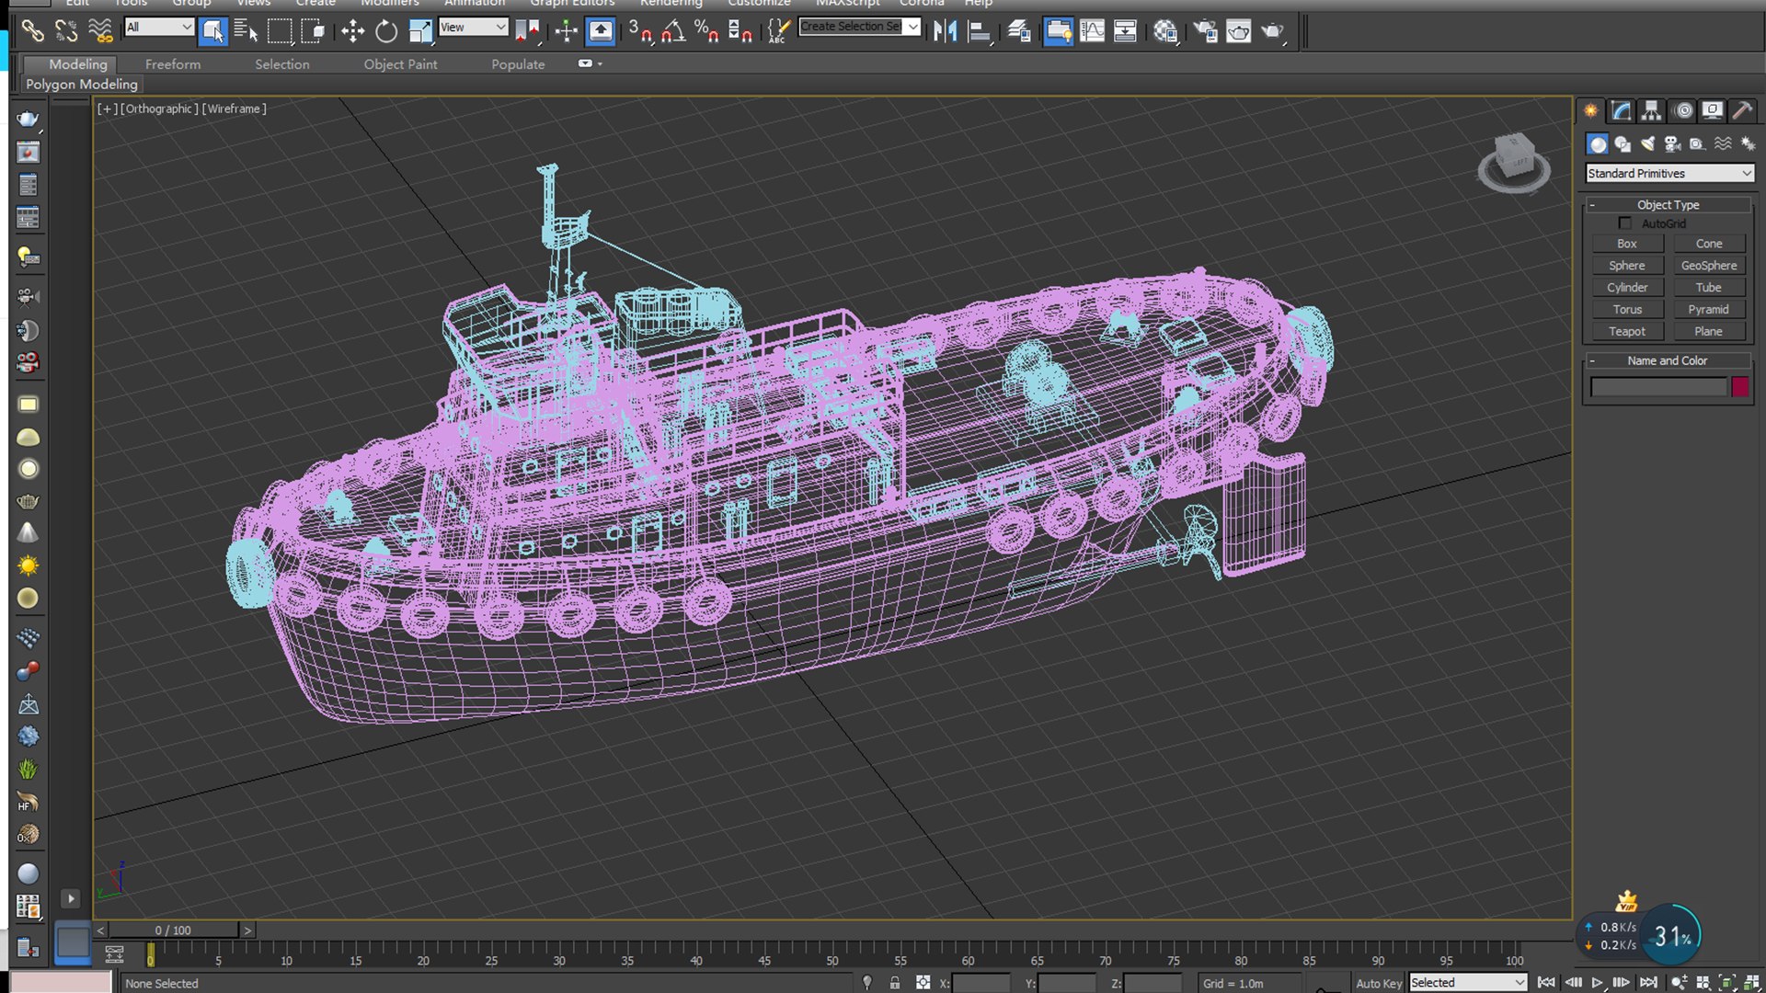Select the Lights category in Create panel
Image resolution: width=1766 pixels, height=993 pixels.
(1647, 144)
